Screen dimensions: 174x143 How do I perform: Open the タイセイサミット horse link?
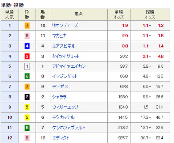(66, 56)
